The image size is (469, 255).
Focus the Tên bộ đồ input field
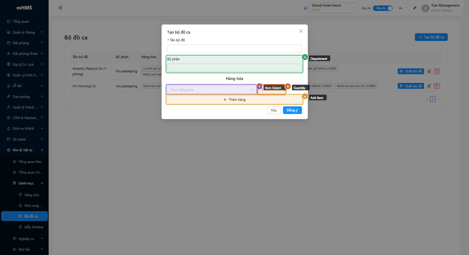pos(234,49)
